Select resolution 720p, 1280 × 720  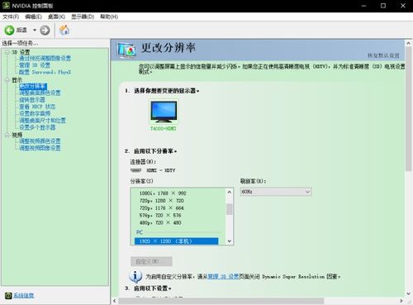tap(162, 201)
